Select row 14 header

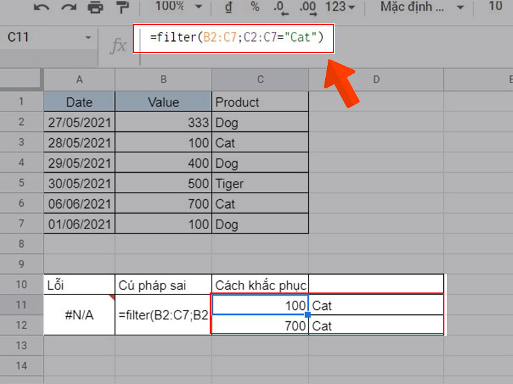[21, 365]
